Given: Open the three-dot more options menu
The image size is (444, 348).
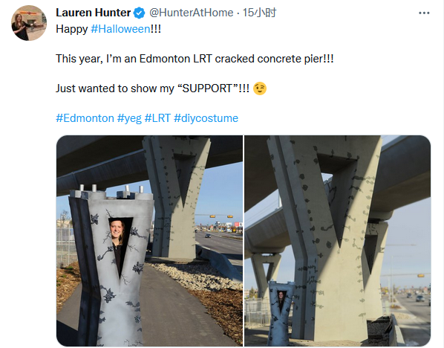Looking at the screenshot, I should (x=424, y=13).
